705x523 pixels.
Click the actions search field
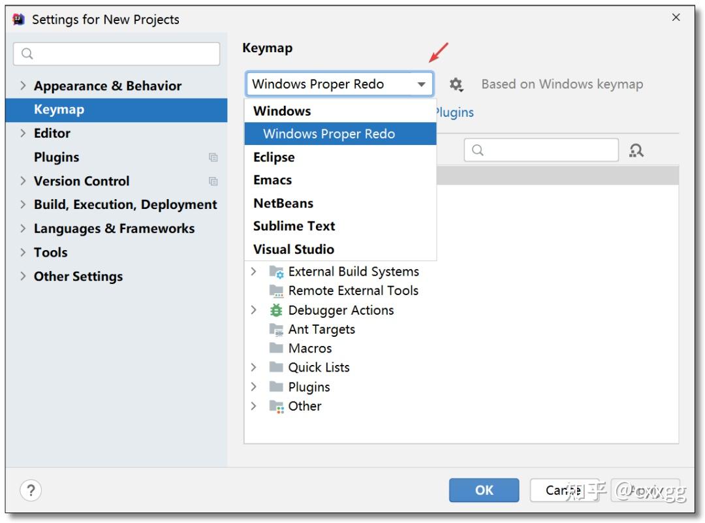click(x=542, y=150)
